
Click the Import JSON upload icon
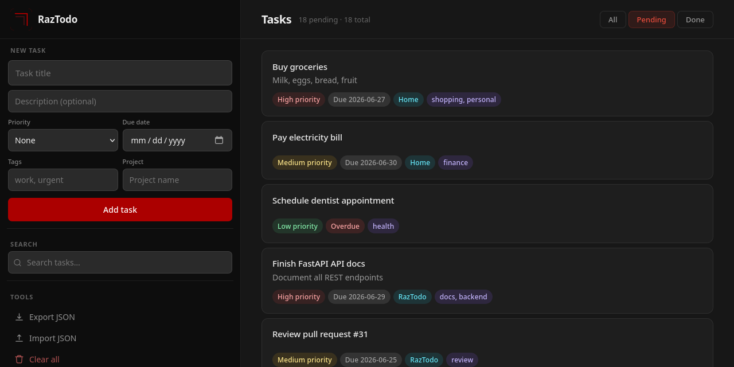tap(19, 338)
